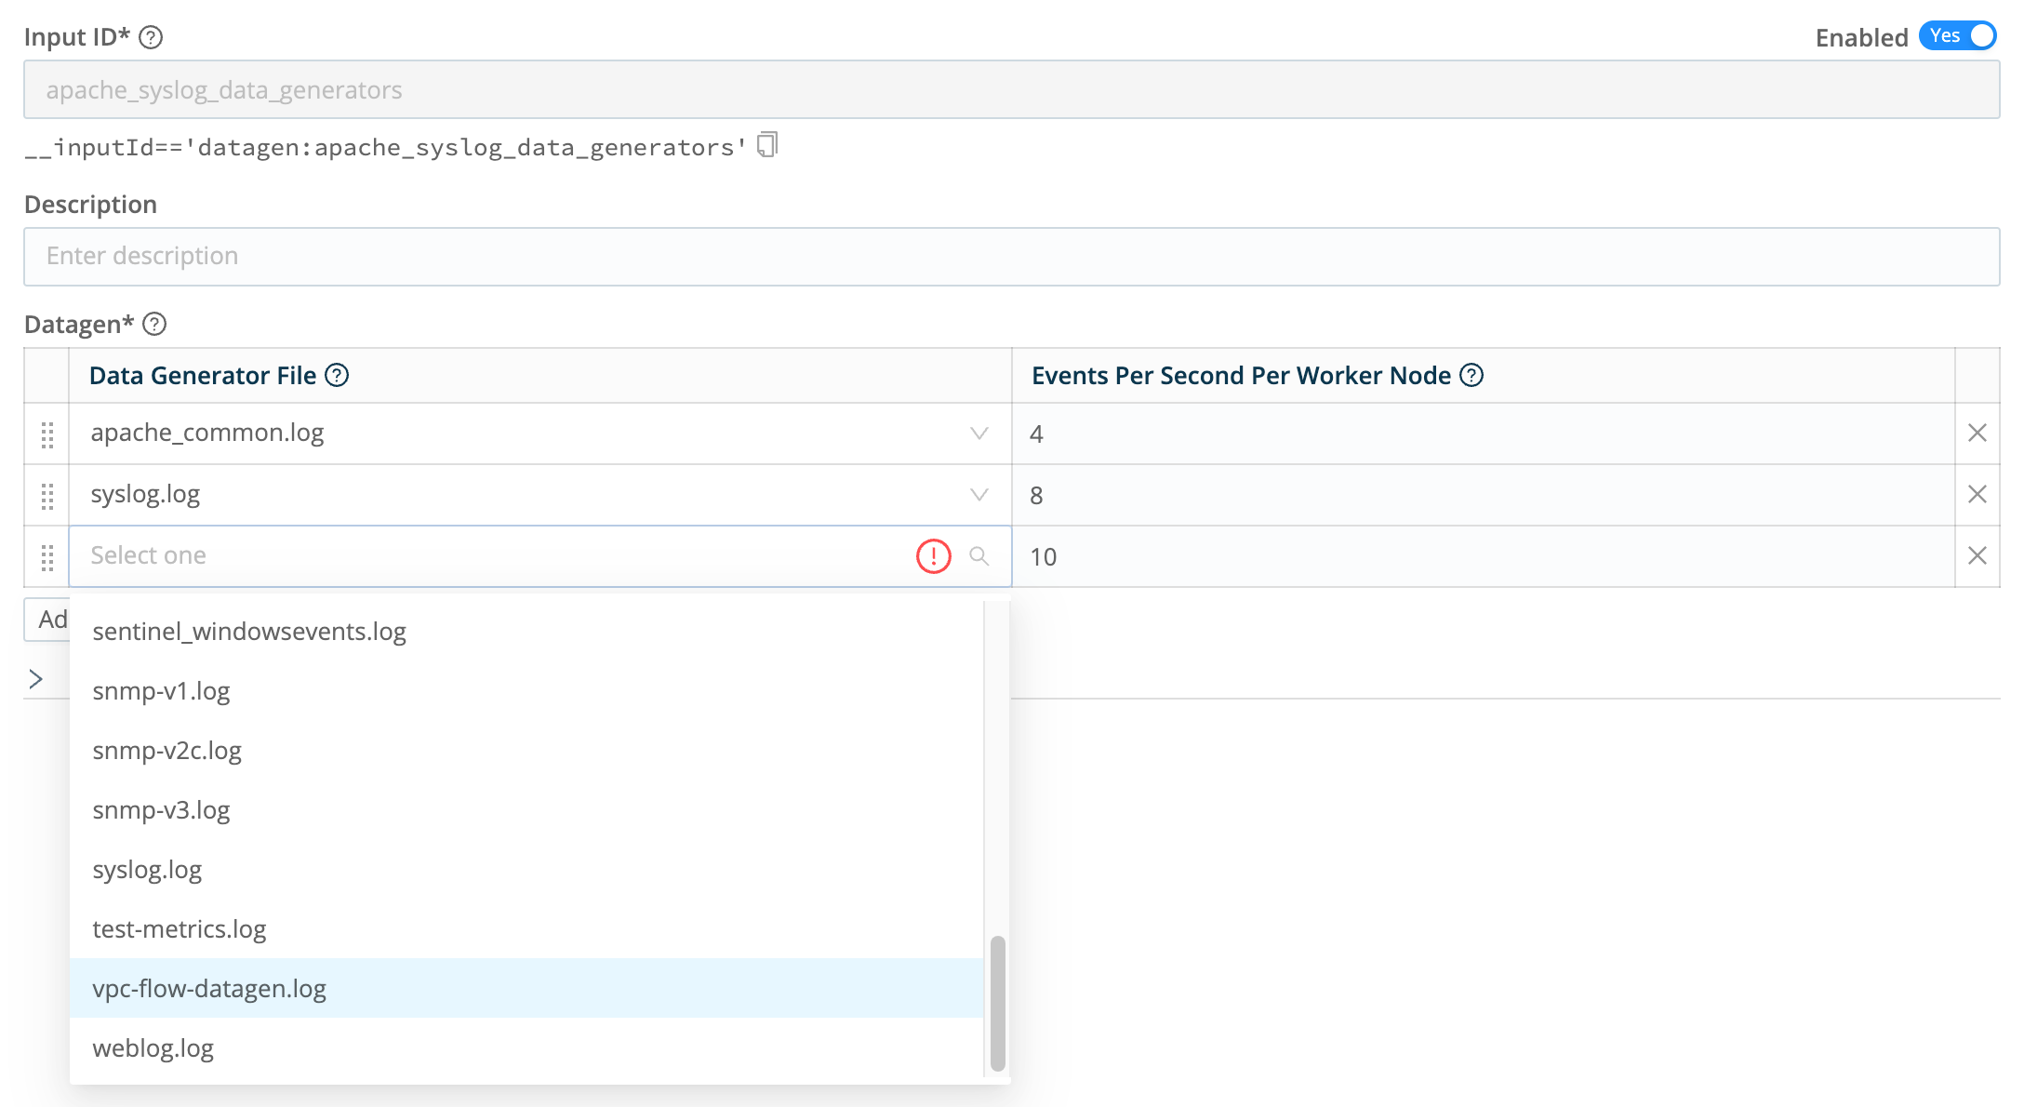
Task: Click the search icon in the Select one field
Action: 979,556
